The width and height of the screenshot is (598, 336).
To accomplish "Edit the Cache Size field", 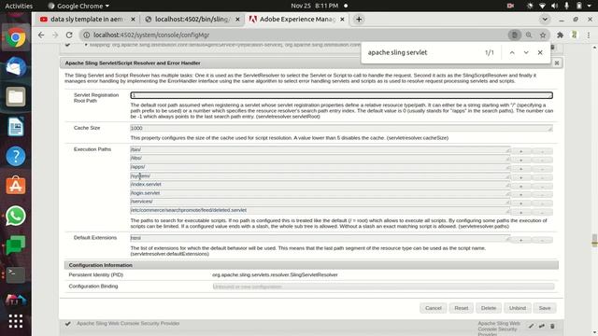I will point(341,128).
